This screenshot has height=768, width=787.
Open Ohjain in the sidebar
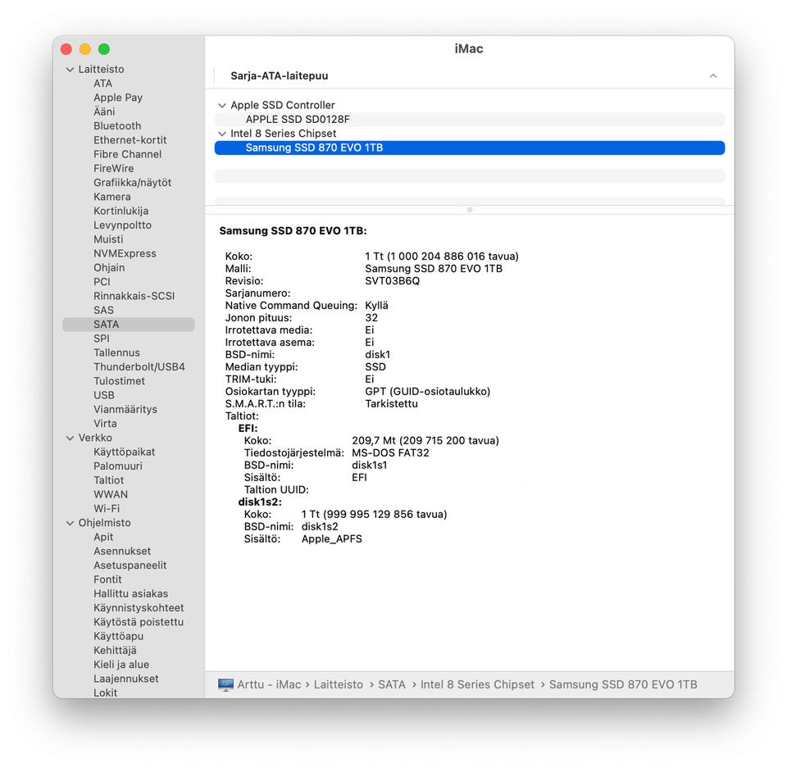[x=109, y=267]
